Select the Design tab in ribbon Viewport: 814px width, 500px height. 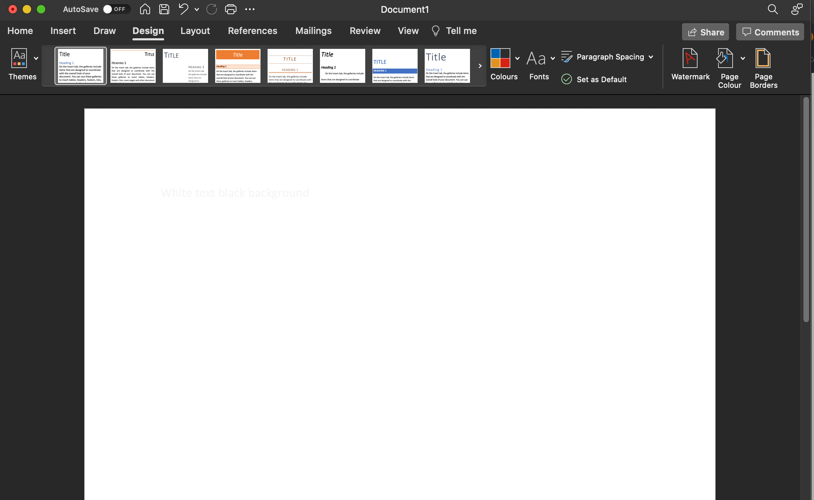(x=148, y=31)
